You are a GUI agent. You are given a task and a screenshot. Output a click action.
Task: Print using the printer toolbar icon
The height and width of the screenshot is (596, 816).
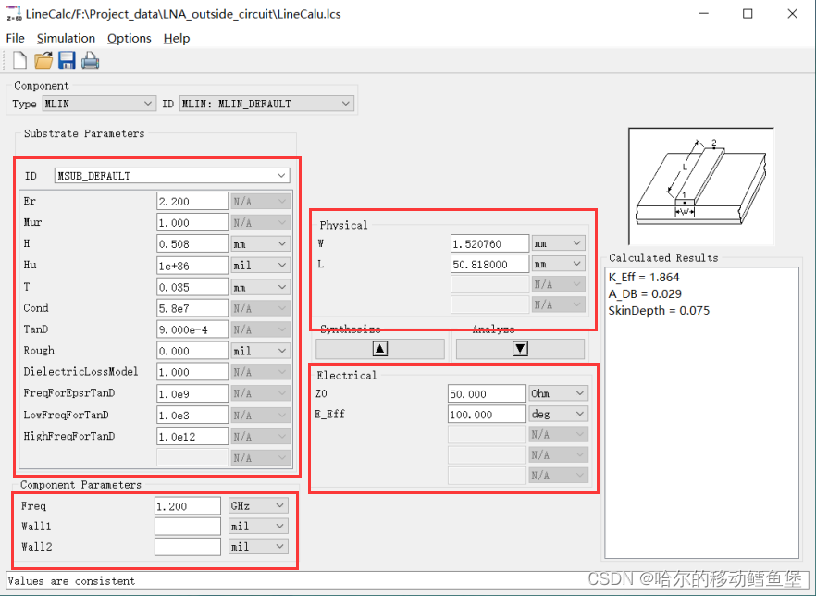click(90, 61)
